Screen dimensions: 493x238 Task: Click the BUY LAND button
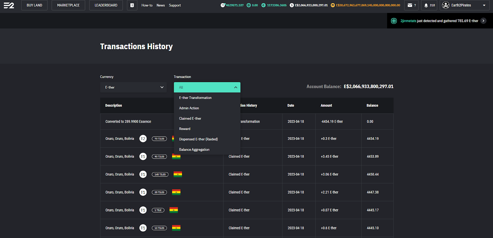pos(34,5)
